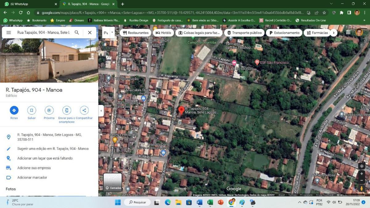Open Rustika Design bookmark

[136, 20]
